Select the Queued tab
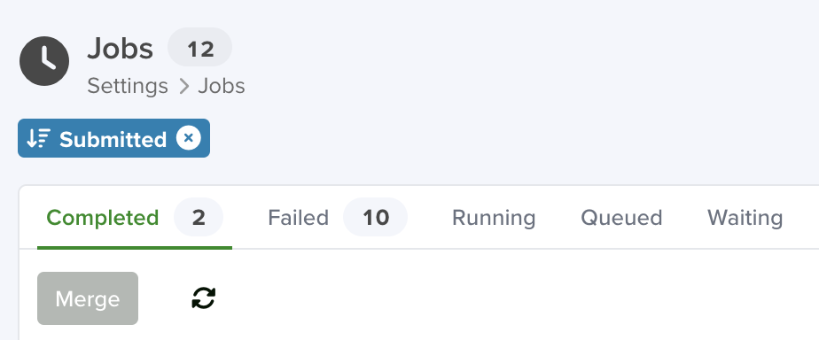The height and width of the screenshot is (340, 819). pos(621,218)
